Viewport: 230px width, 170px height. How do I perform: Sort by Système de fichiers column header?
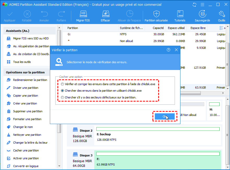point(132,28)
